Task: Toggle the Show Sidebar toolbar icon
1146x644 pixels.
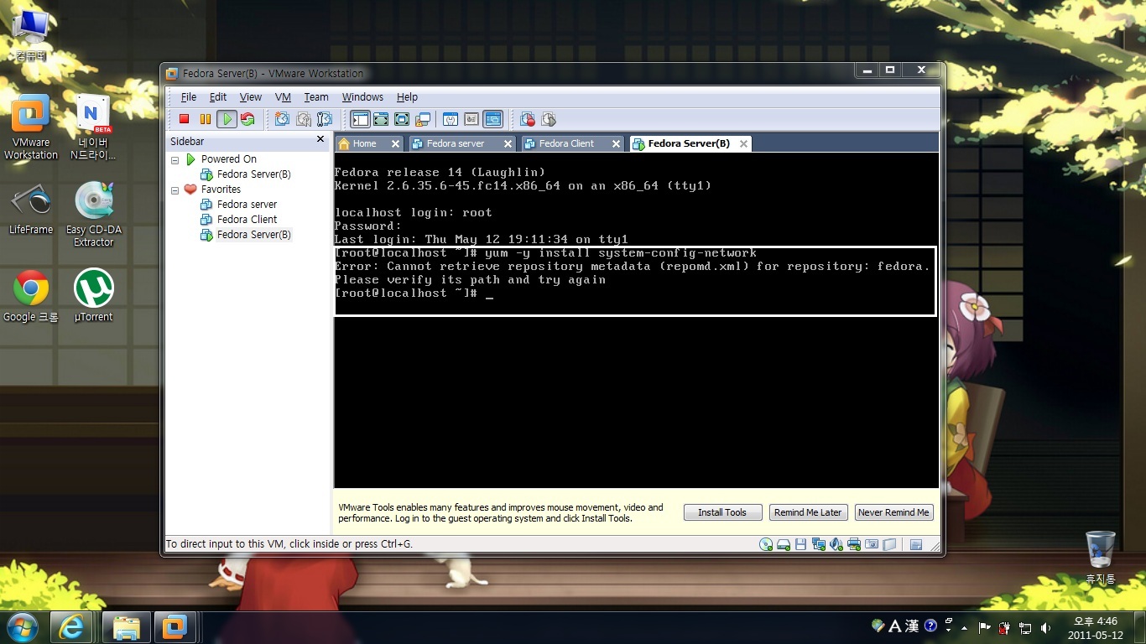Action: [x=360, y=119]
